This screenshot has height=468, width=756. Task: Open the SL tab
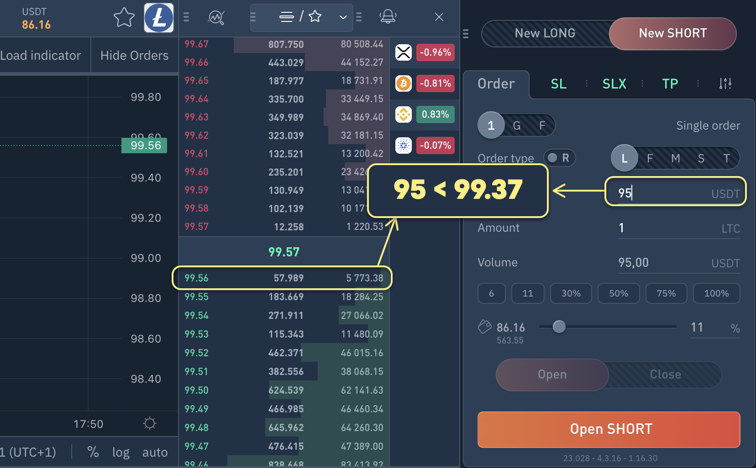click(x=558, y=84)
